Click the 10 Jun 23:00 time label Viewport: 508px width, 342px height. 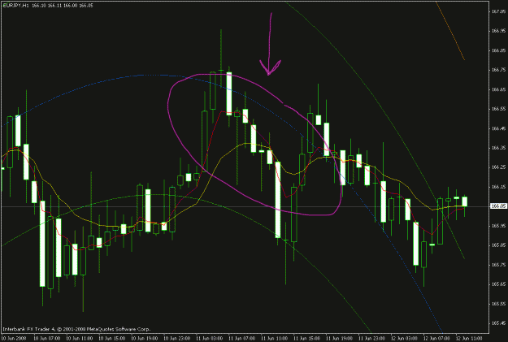point(177,339)
